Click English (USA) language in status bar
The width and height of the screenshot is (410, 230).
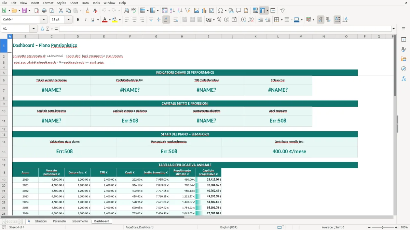[x=229, y=227]
